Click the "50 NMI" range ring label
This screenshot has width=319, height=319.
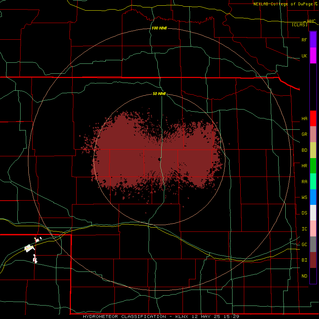[159, 94]
